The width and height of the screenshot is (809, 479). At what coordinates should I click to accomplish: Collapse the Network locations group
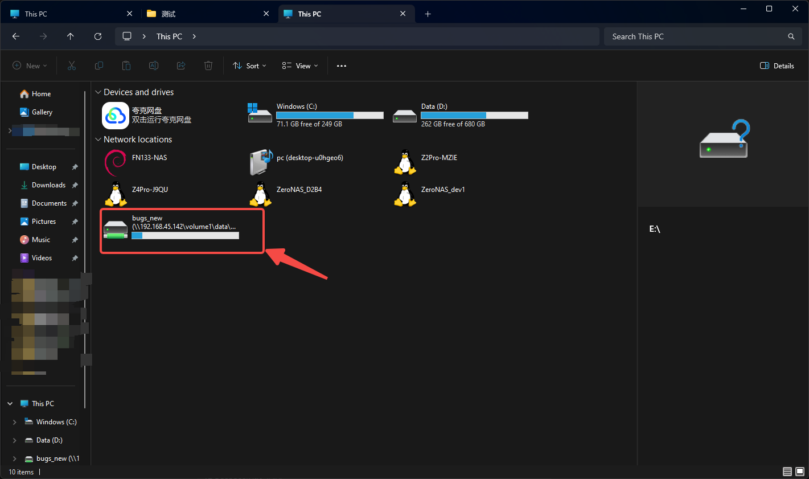(98, 140)
